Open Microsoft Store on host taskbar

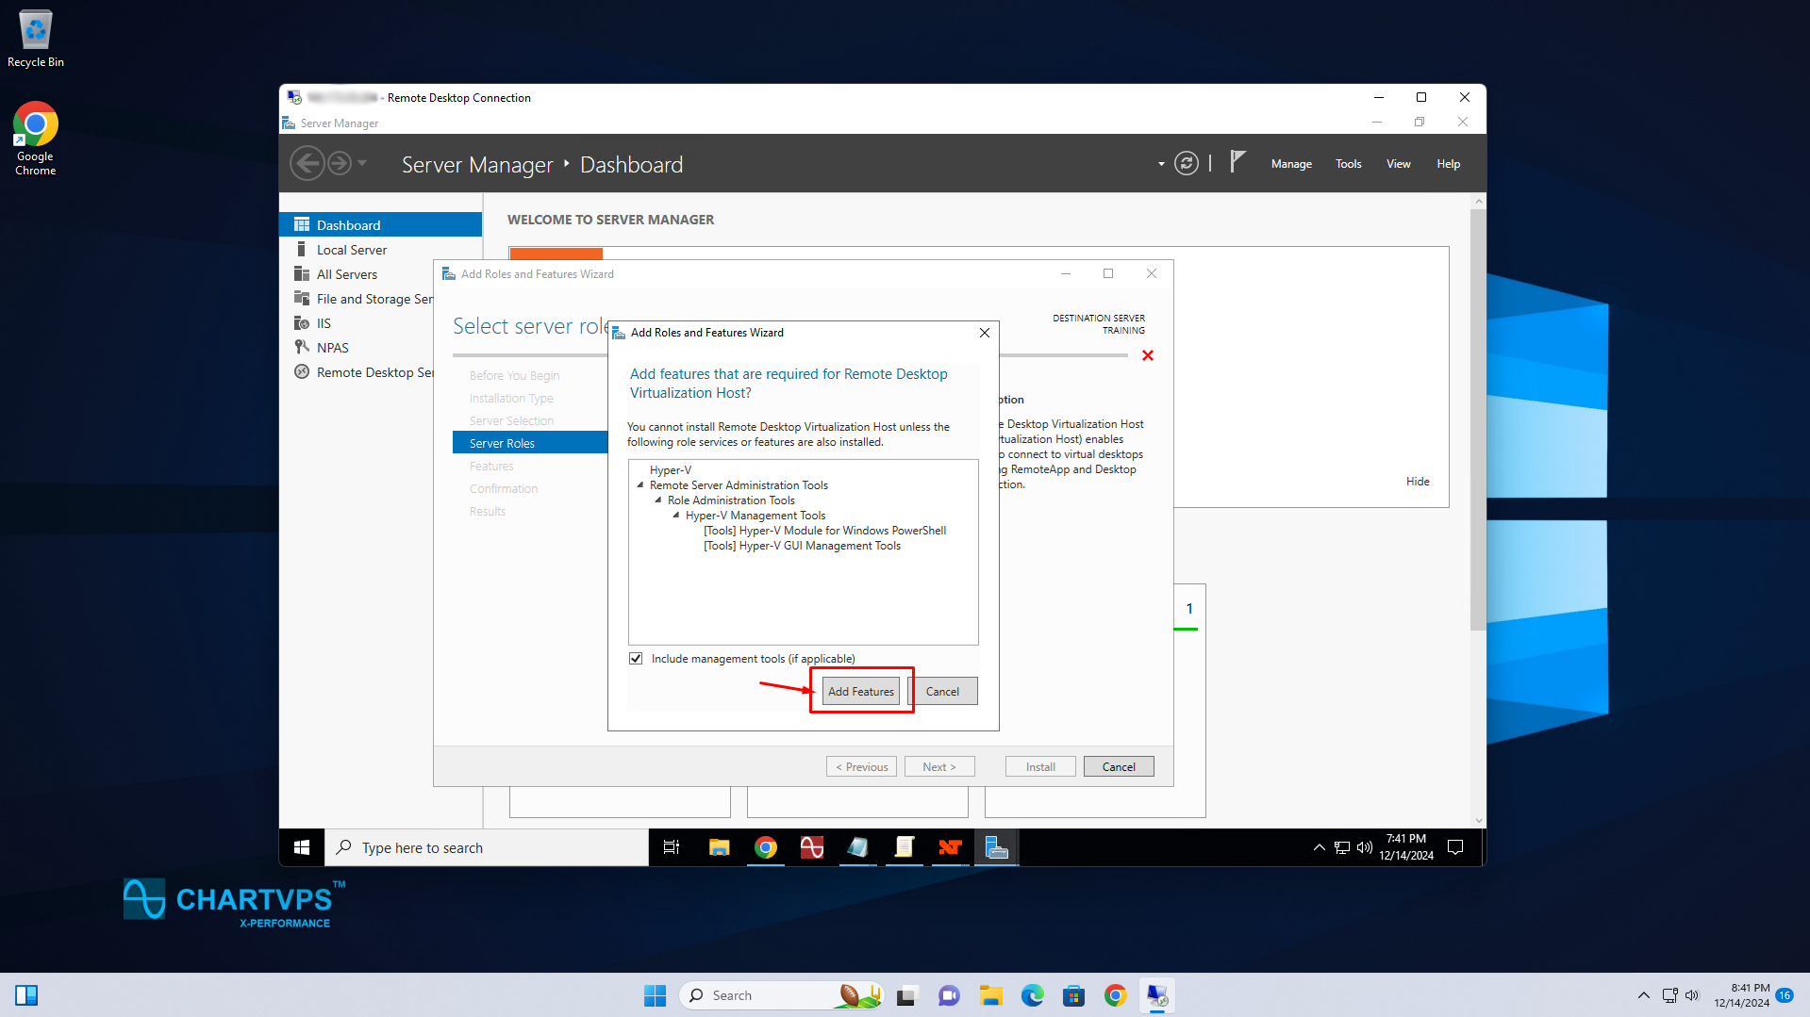tap(1073, 995)
